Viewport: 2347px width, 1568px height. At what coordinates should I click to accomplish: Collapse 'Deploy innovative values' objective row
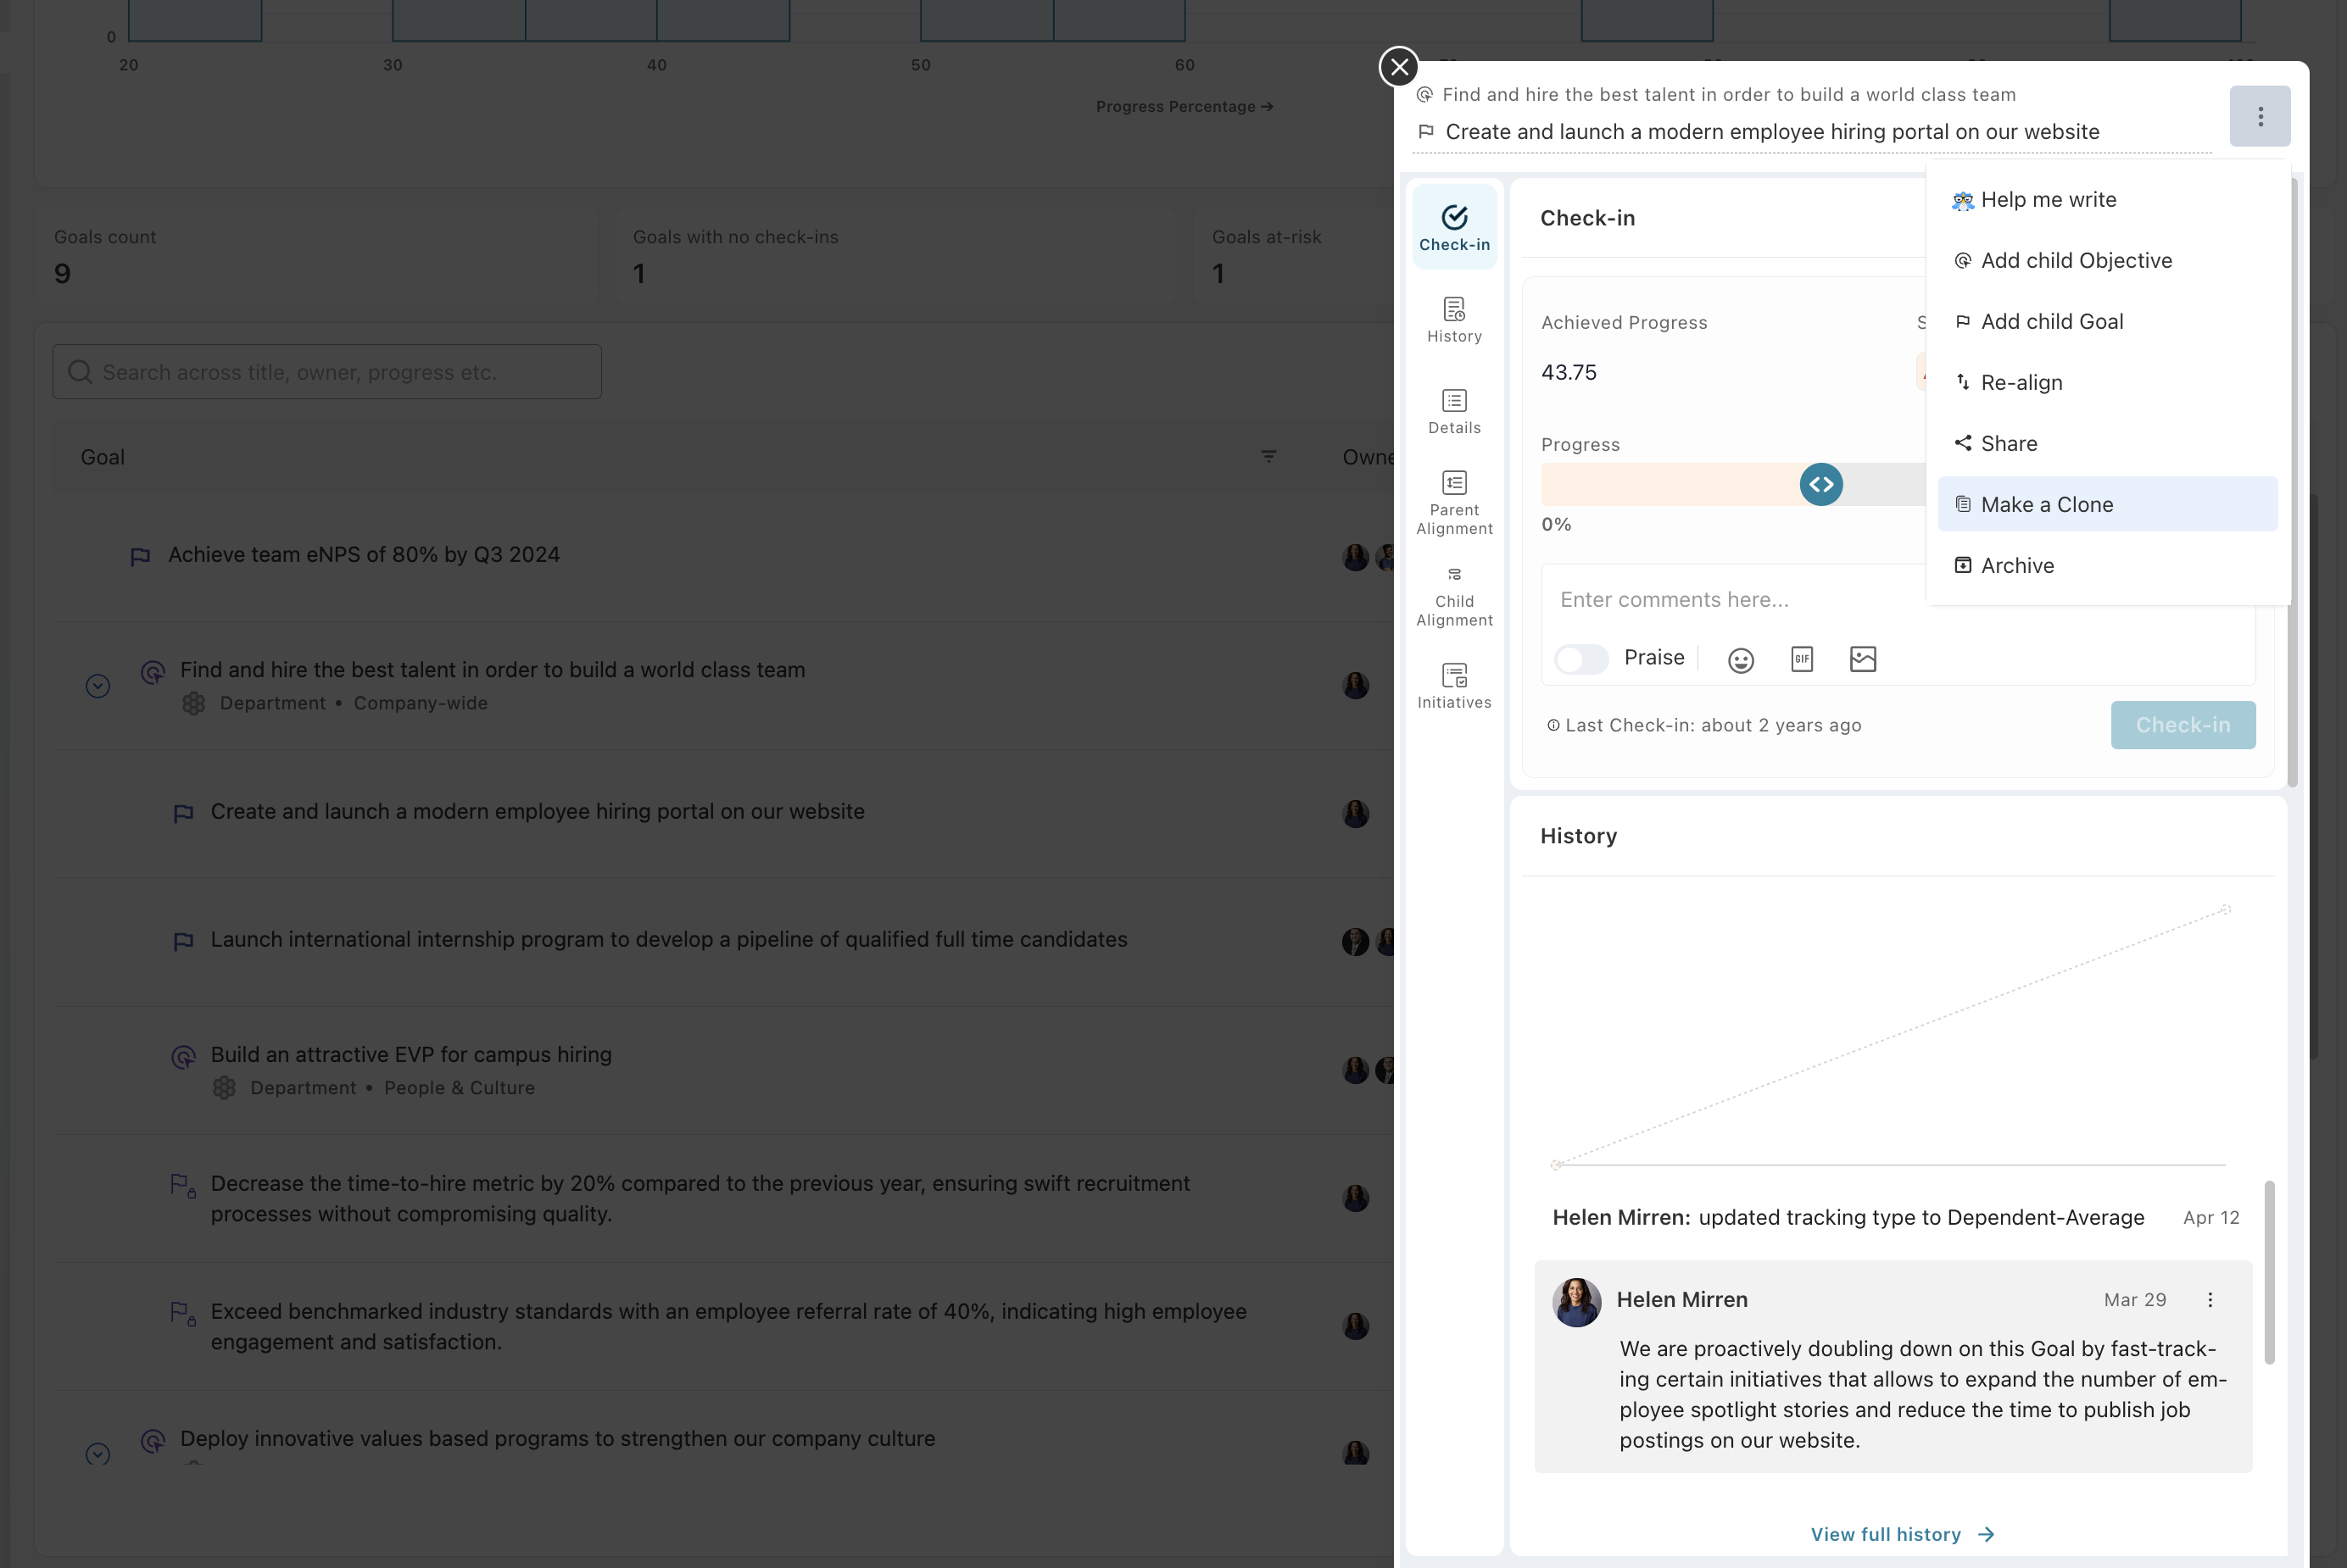[x=97, y=1454]
